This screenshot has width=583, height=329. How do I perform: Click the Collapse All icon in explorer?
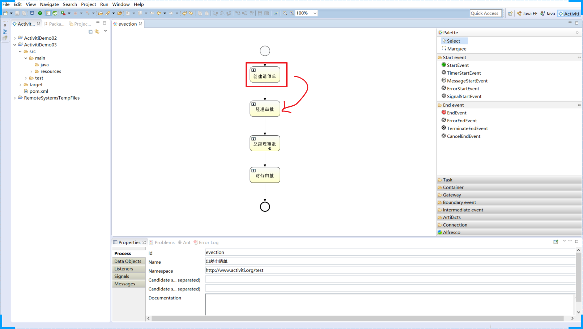click(90, 32)
